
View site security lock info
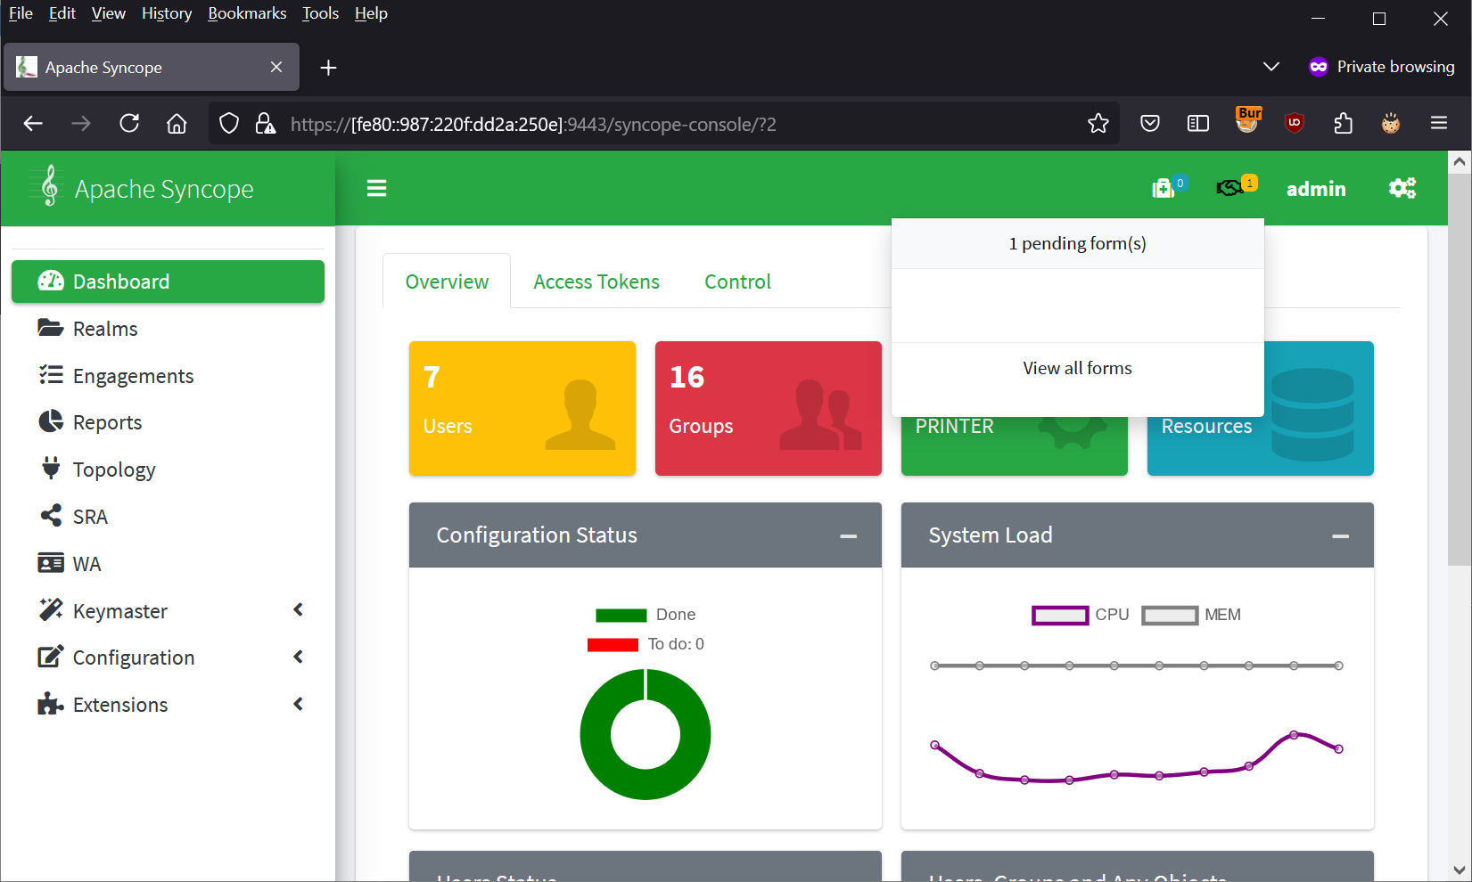[265, 123]
